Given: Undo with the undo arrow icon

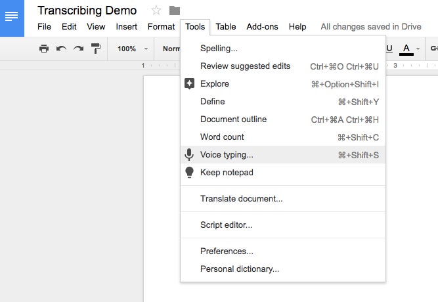Looking at the screenshot, I should pos(61,49).
